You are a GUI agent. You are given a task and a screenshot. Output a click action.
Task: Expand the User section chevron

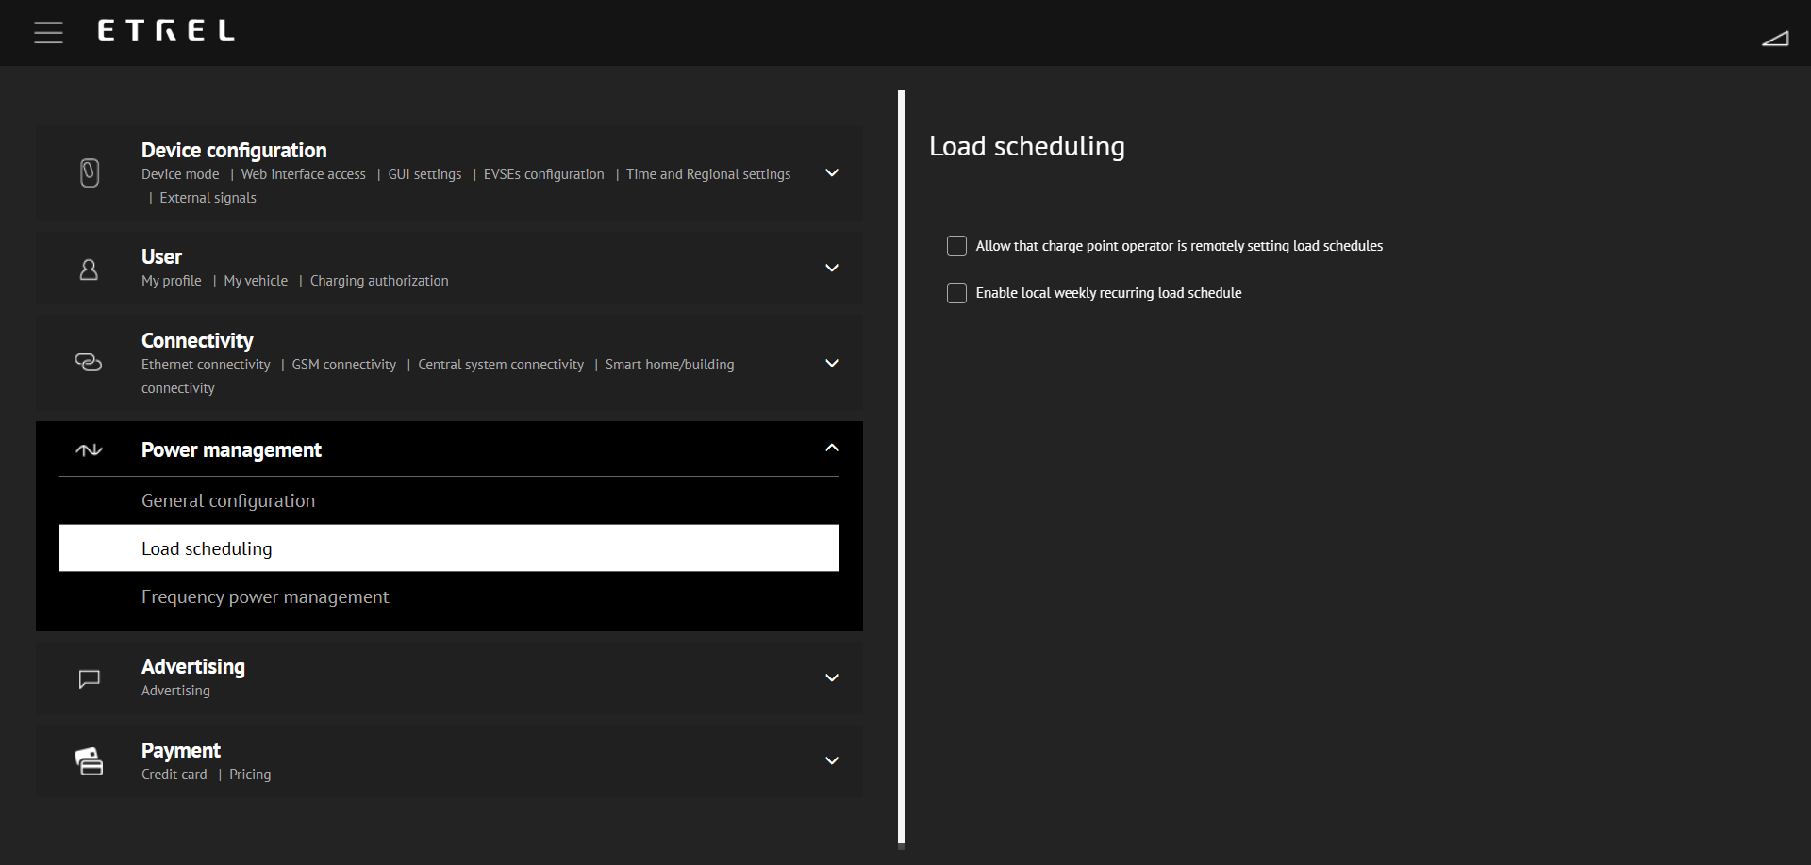(x=831, y=269)
